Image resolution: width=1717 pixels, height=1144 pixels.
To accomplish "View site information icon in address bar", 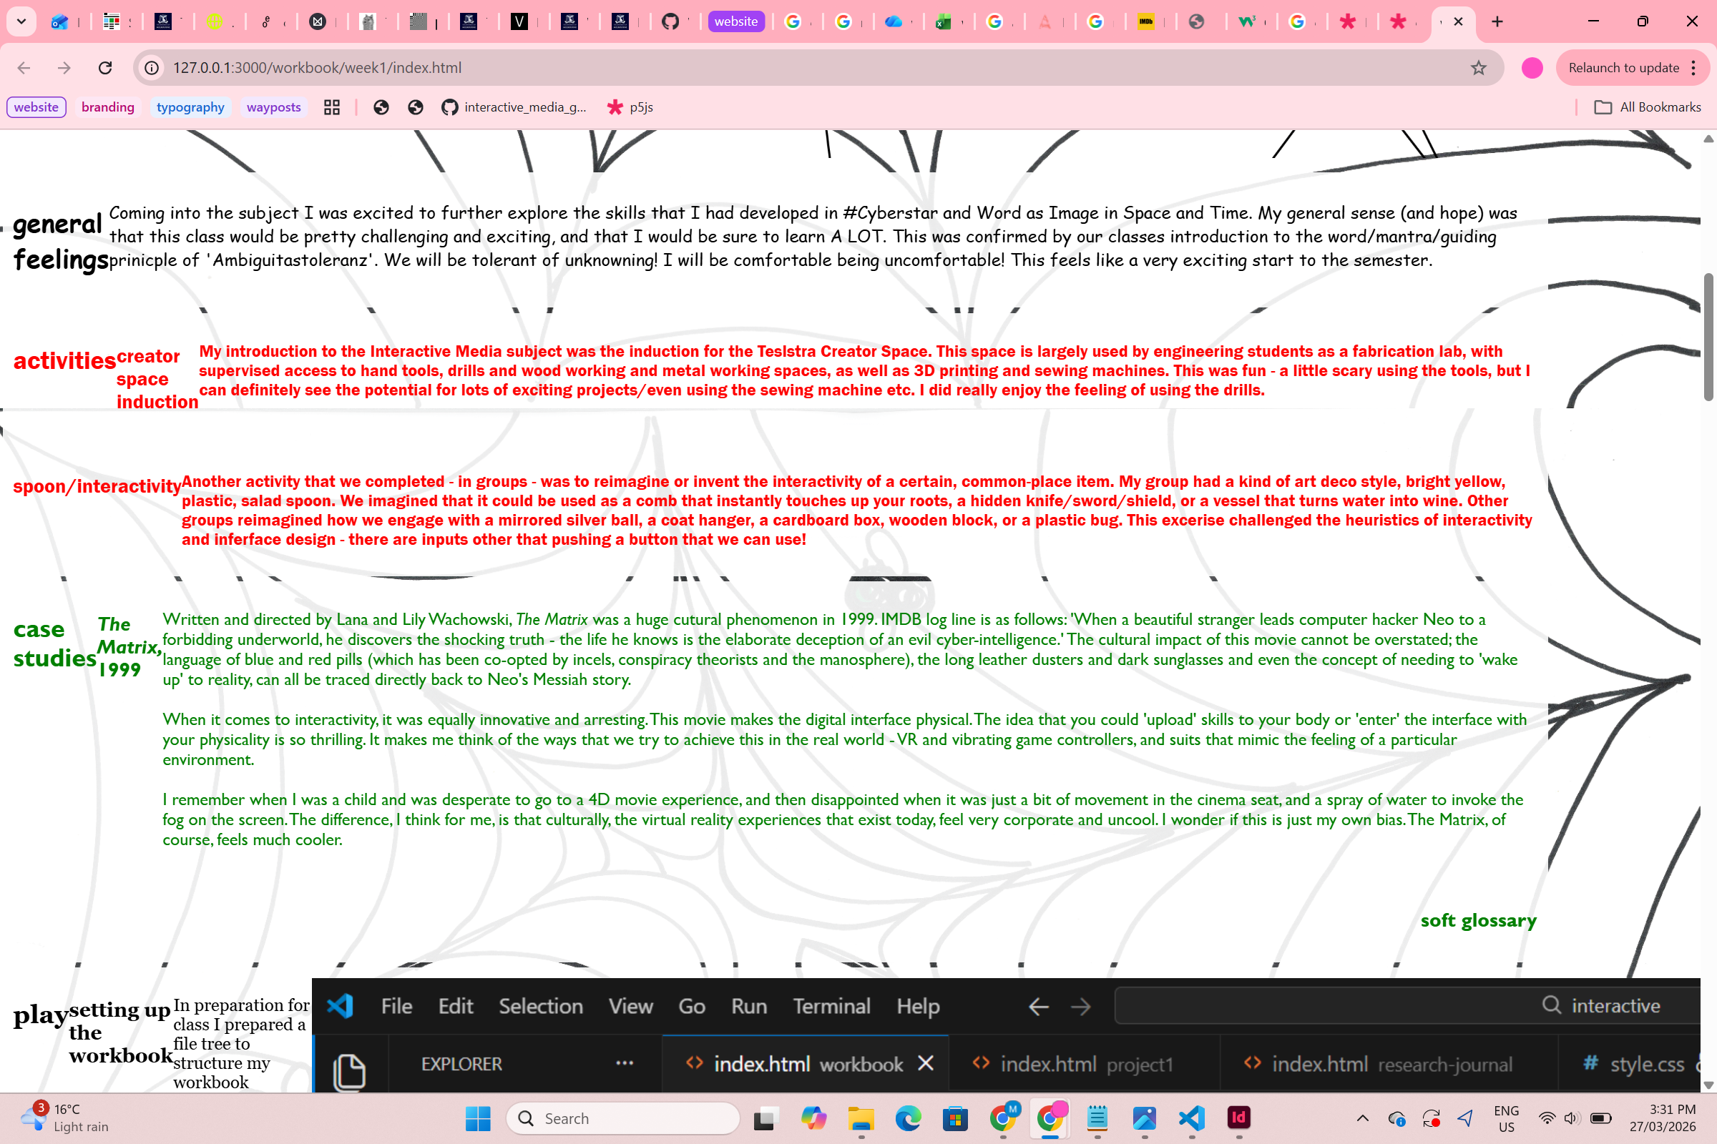I will (151, 68).
